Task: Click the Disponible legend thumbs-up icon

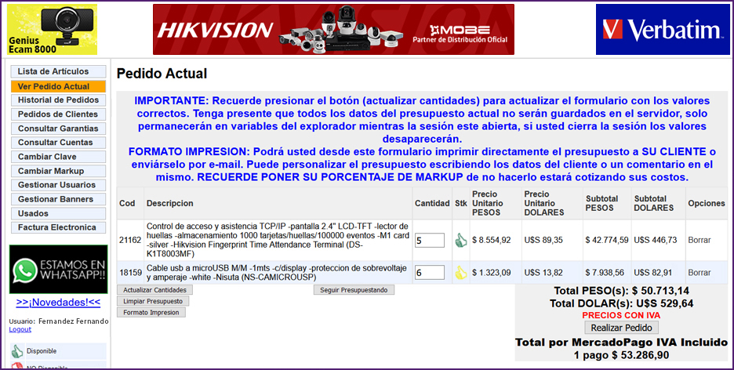Action: tap(18, 351)
